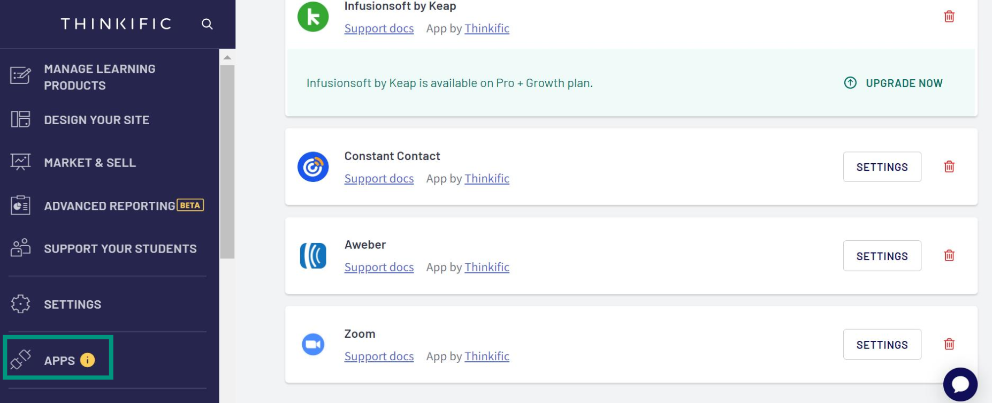This screenshot has height=403, width=992.
Task: Delete Aweber app with the trash icon
Action: click(949, 255)
